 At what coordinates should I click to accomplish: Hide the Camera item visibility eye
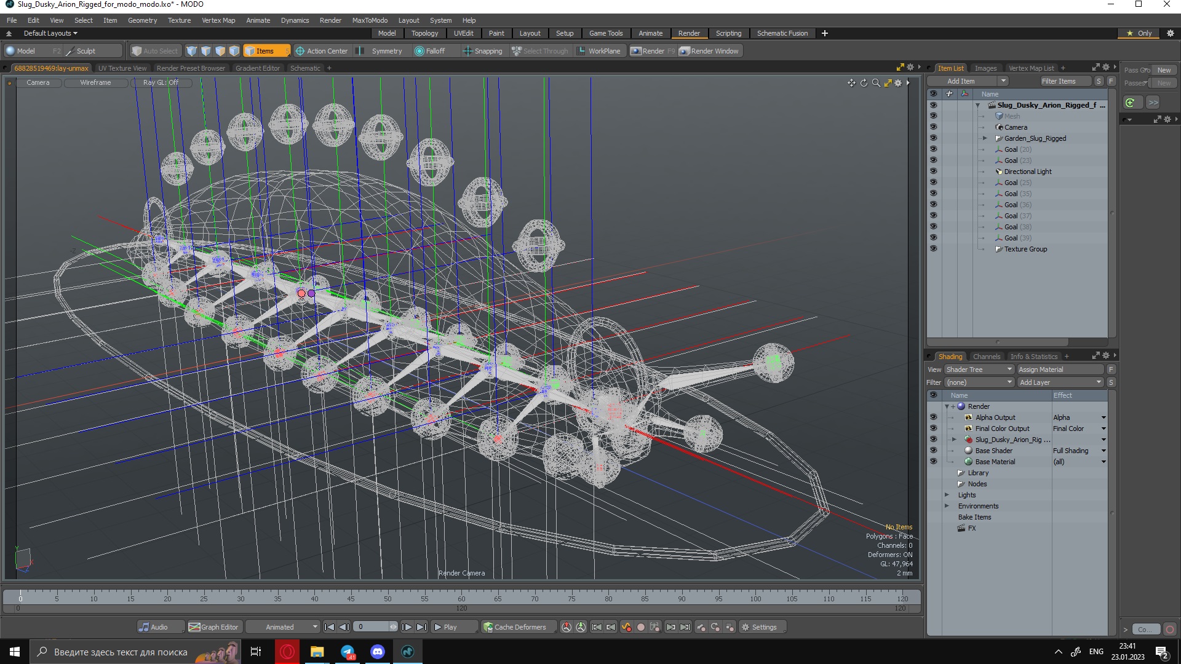(933, 127)
